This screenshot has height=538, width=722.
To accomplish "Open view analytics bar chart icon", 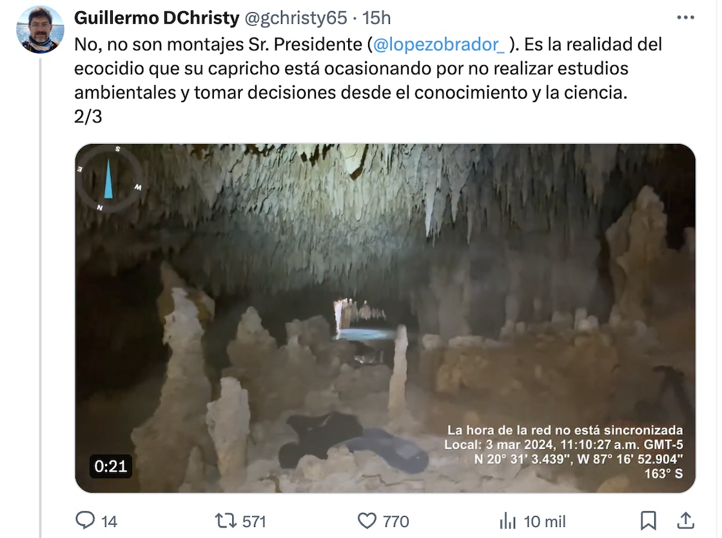I will [507, 521].
